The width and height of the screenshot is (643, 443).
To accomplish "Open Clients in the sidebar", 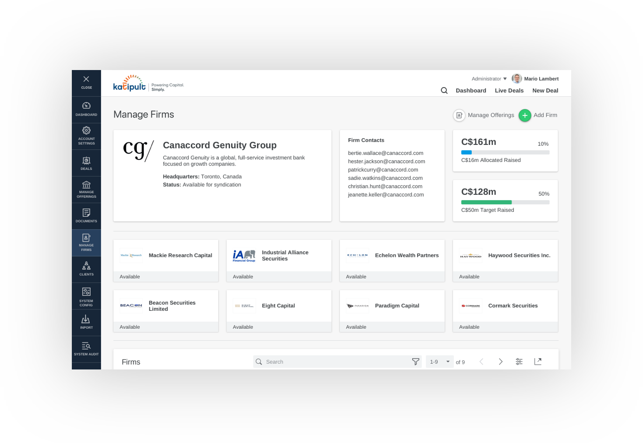I will click(x=86, y=269).
